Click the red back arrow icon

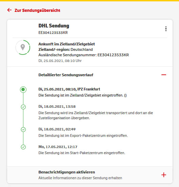pyautogui.click(x=9, y=10)
